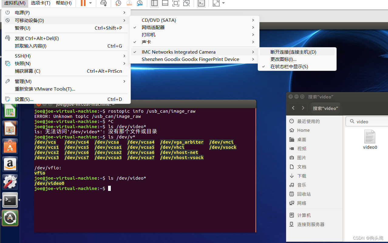Open the dropdown arrow beside the pause icon
The width and height of the screenshot is (388, 243).
[x=90, y=3]
